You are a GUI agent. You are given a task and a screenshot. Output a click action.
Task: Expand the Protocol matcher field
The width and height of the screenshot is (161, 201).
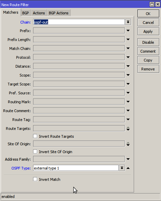128,57
